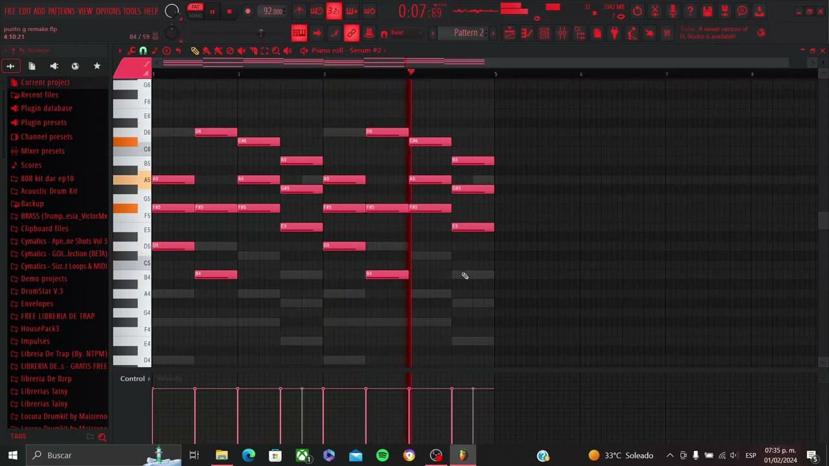Toggle wait for input before recording
Screen dimensions: 829x466
coord(317,11)
